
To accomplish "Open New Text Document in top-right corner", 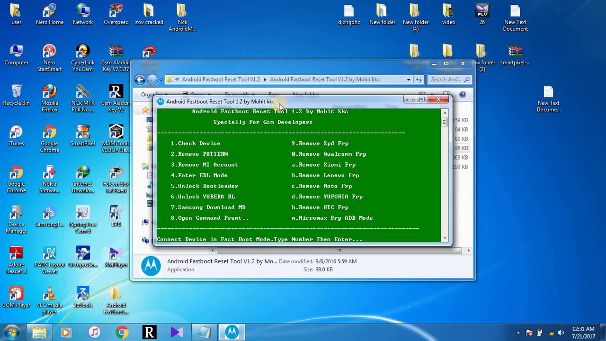I will pyautogui.click(x=515, y=18).
